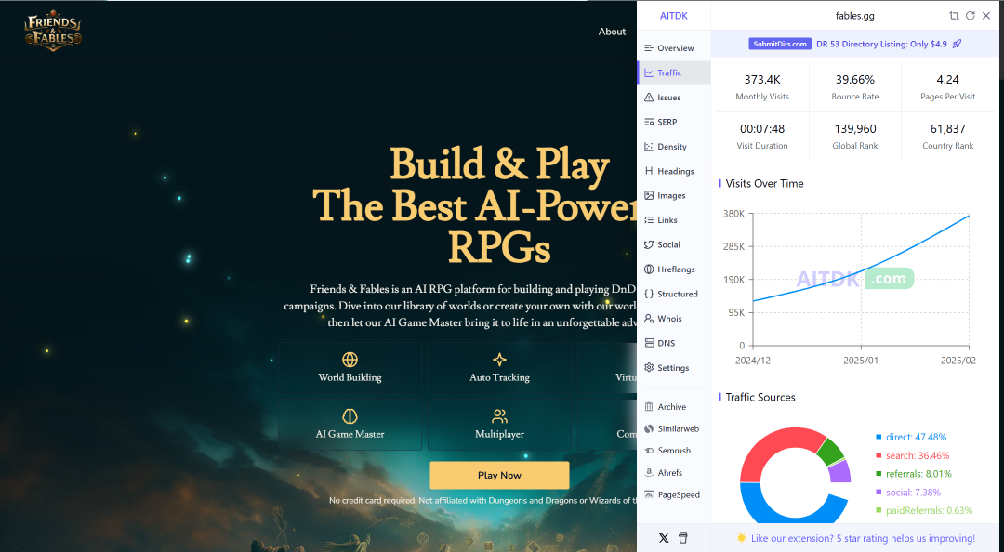
Task: Click the AITDK brand link
Action: [x=674, y=16]
